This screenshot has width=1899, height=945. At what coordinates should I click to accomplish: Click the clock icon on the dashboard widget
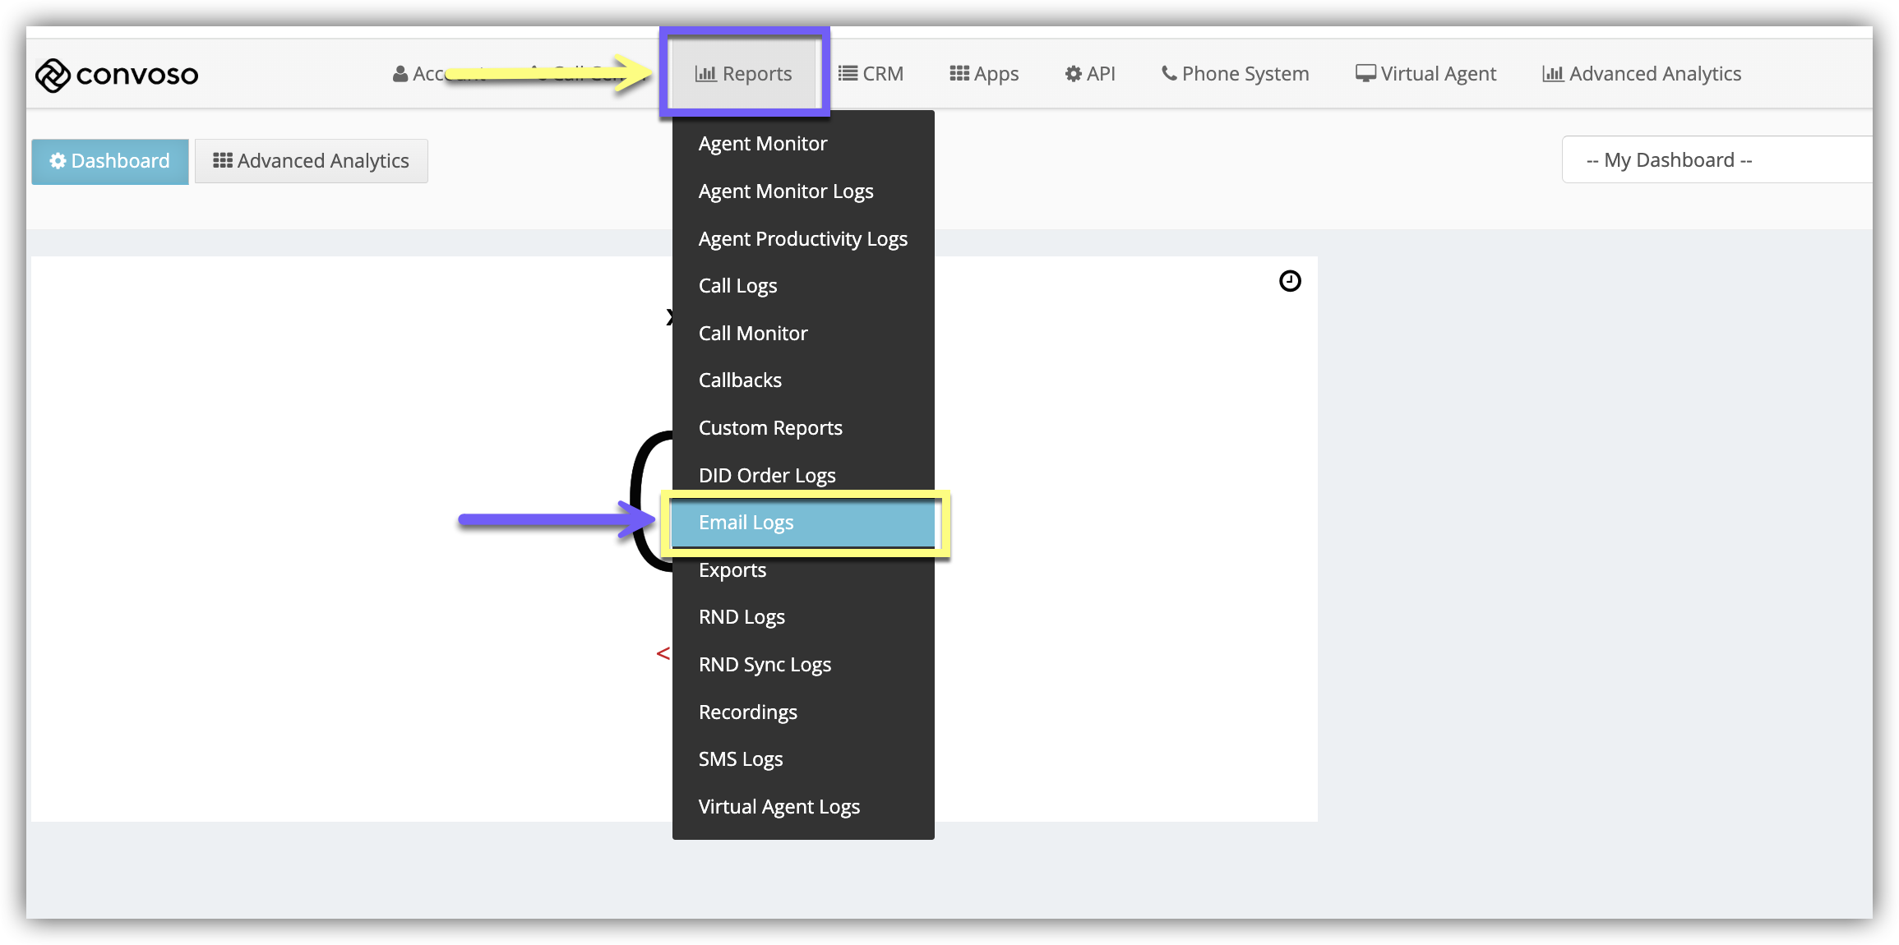(1290, 281)
